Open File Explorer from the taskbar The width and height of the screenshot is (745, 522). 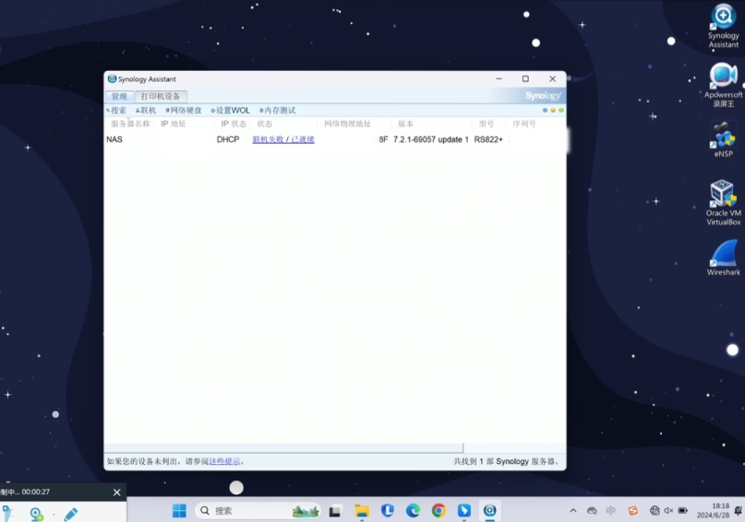pos(362,511)
